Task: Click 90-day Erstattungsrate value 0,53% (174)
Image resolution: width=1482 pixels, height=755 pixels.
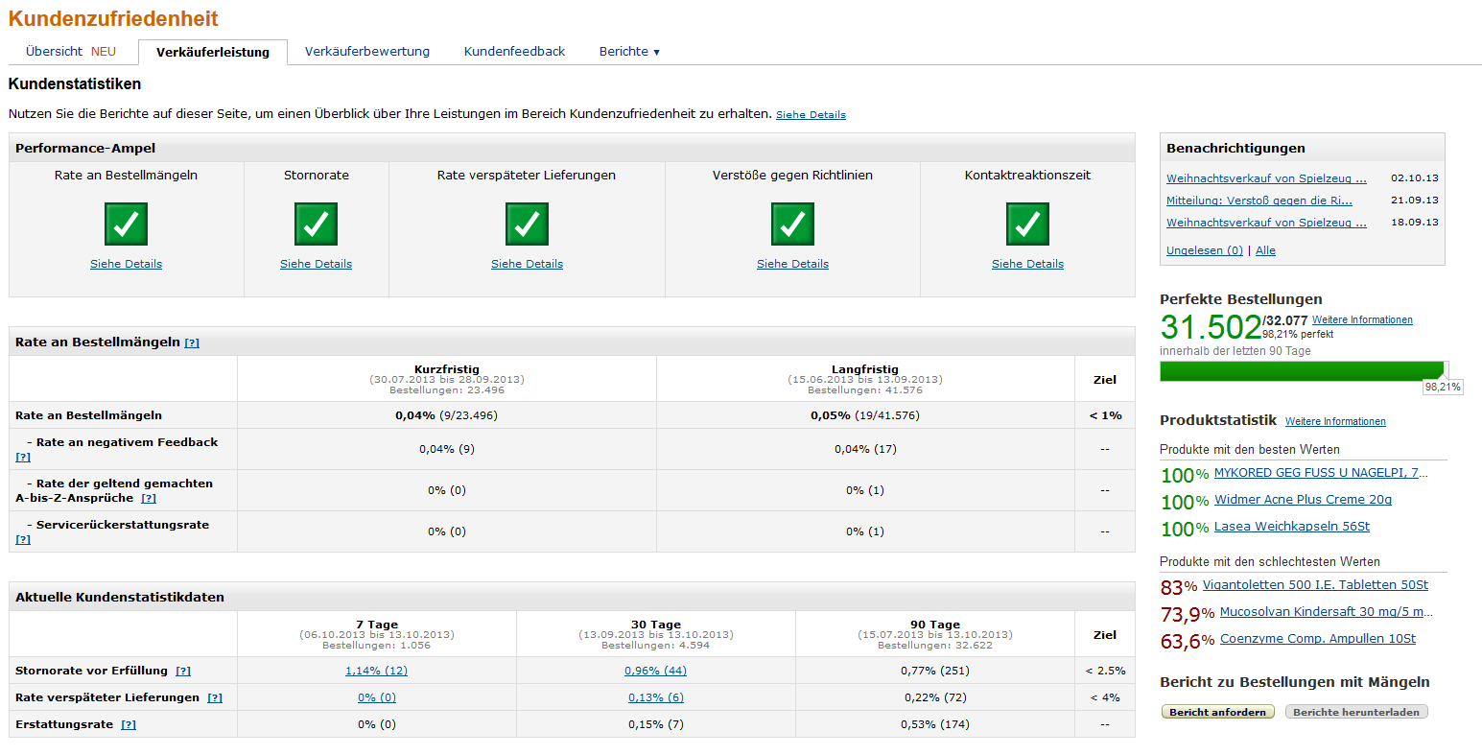Action: tap(935, 725)
